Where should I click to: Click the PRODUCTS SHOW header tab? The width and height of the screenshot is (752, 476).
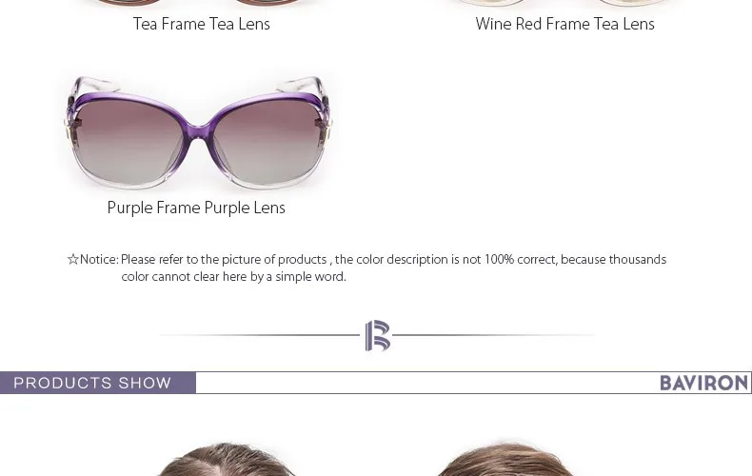click(x=98, y=383)
